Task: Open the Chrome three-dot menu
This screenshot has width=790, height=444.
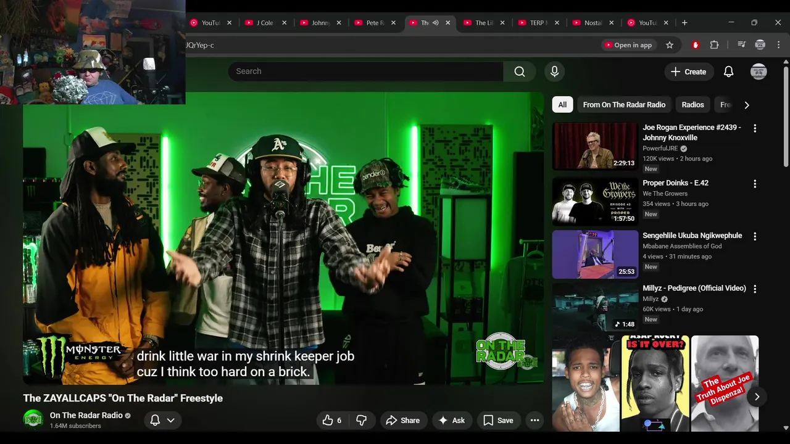Action: pyautogui.click(x=779, y=45)
